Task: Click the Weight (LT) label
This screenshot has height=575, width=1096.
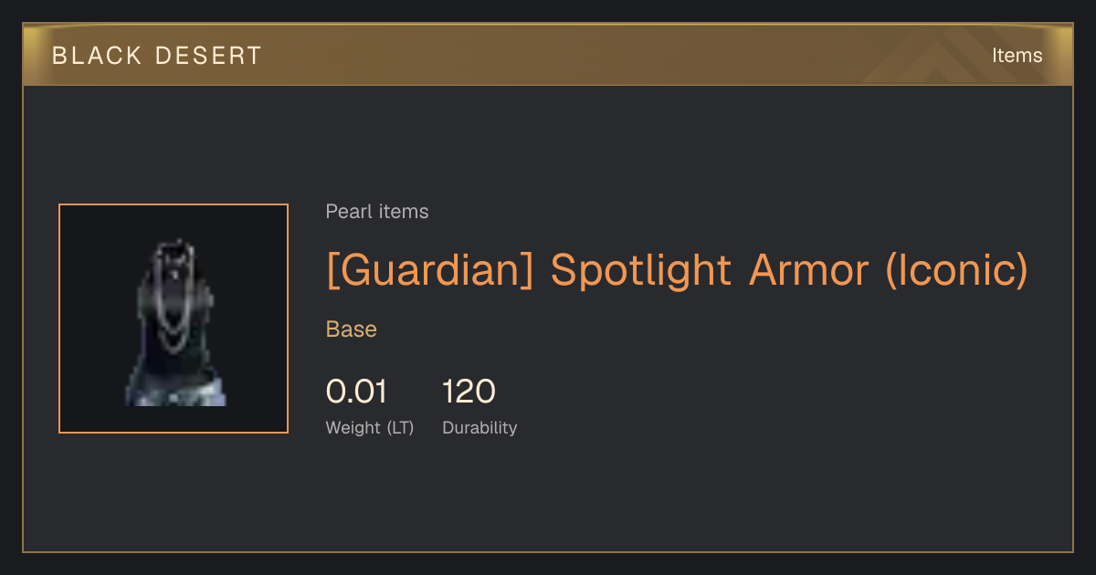Action: [370, 427]
